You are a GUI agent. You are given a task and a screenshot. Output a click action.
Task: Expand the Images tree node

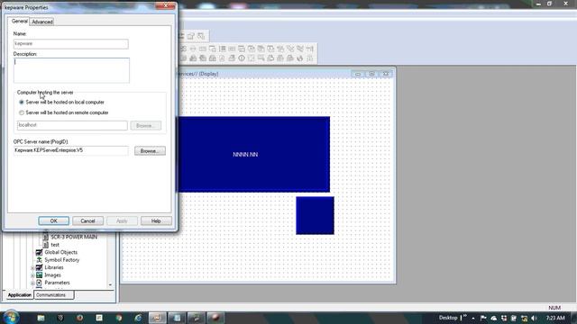32,275
